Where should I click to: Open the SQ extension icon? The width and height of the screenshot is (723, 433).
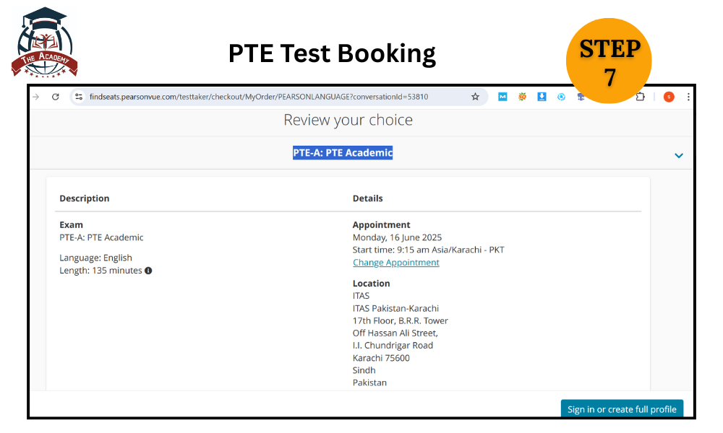522,97
